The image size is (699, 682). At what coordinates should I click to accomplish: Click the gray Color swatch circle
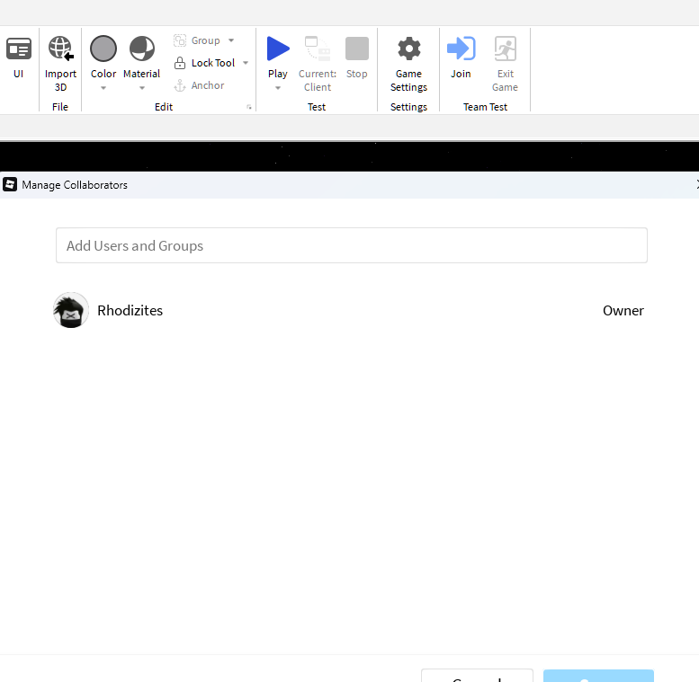pyautogui.click(x=103, y=49)
